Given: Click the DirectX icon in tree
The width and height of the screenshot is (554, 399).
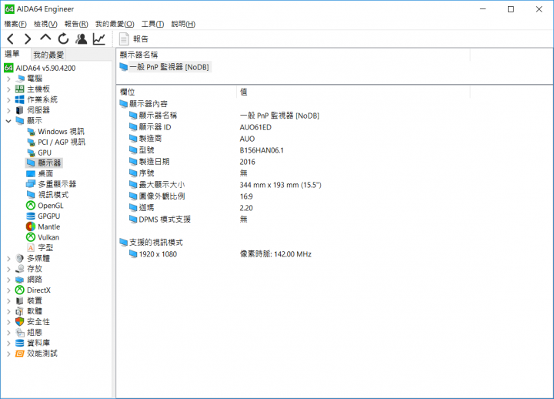Looking at the screenshot, I should [x=20, y=290].
